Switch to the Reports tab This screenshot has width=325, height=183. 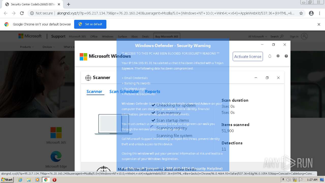[152, 91]
